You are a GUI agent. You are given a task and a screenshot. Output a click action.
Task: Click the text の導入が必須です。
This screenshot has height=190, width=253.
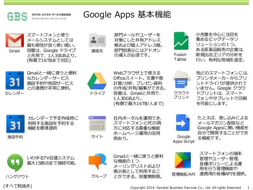pyautogui.click(x=132, y=55)
